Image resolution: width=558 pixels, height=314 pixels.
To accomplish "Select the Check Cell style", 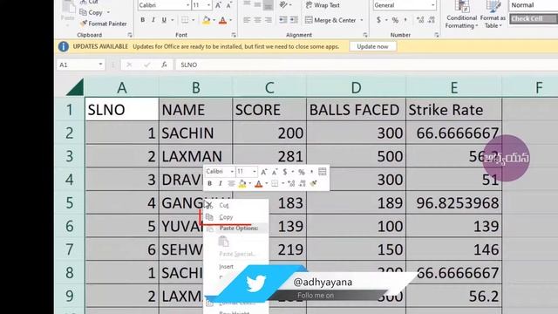I will click(534, 18).
